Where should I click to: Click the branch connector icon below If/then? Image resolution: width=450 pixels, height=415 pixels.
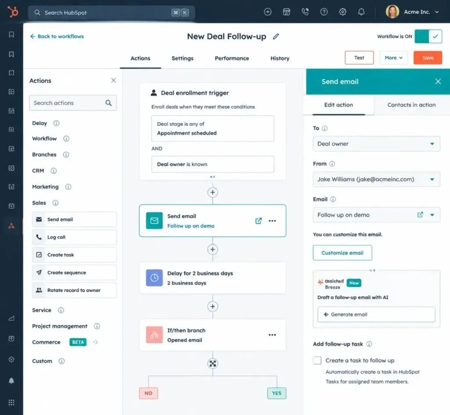click(x=213, y=364)
